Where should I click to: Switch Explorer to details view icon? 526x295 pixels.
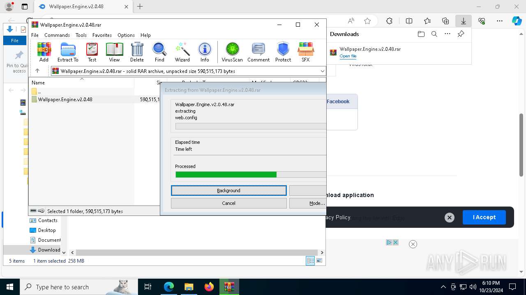[310, 261]
